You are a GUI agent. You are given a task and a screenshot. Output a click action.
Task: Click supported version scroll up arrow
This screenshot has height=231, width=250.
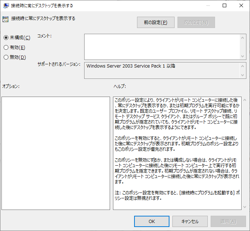pyautogui.click(x=242, y=66)
